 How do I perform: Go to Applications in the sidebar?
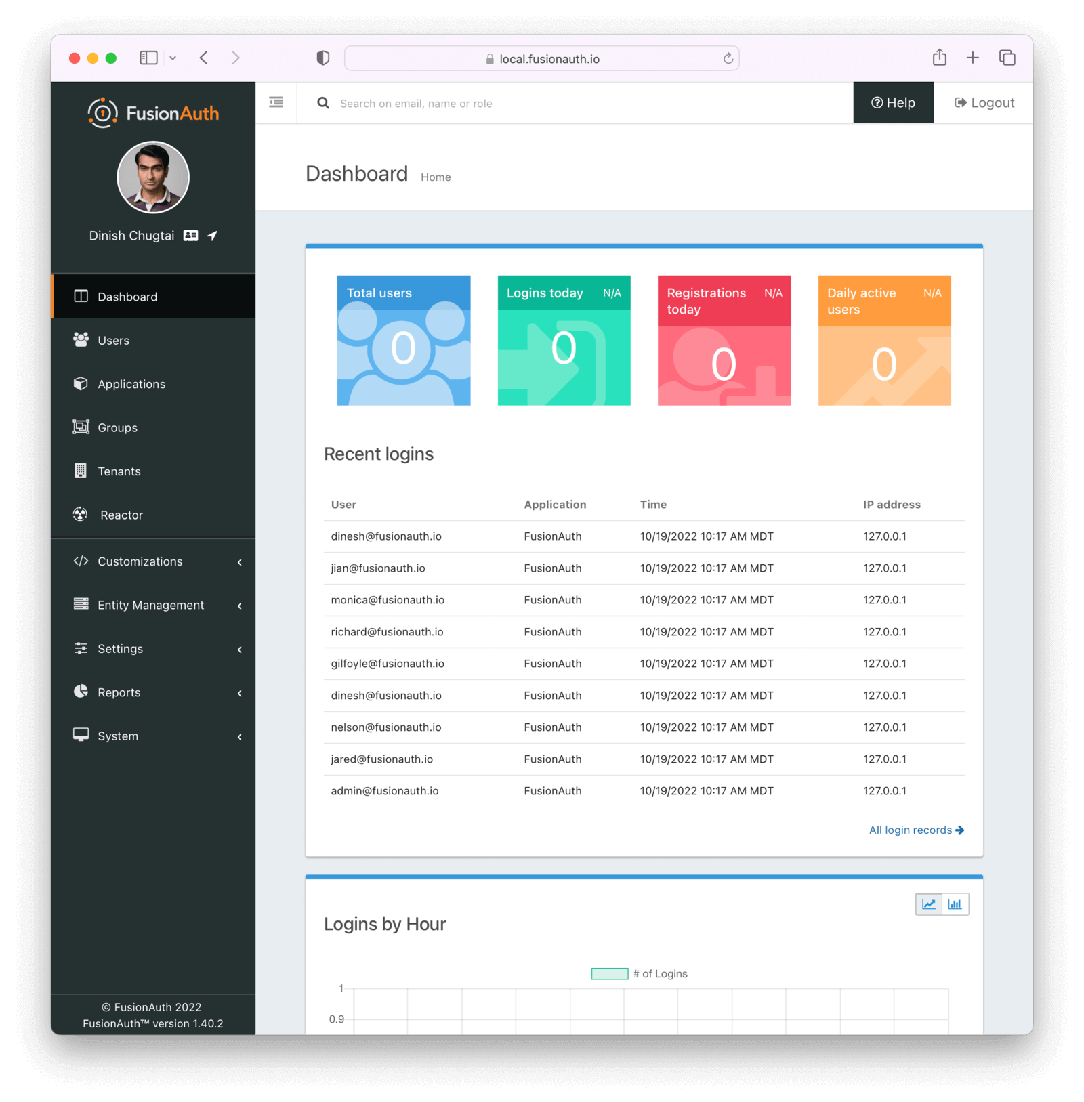tap(153, 384)
